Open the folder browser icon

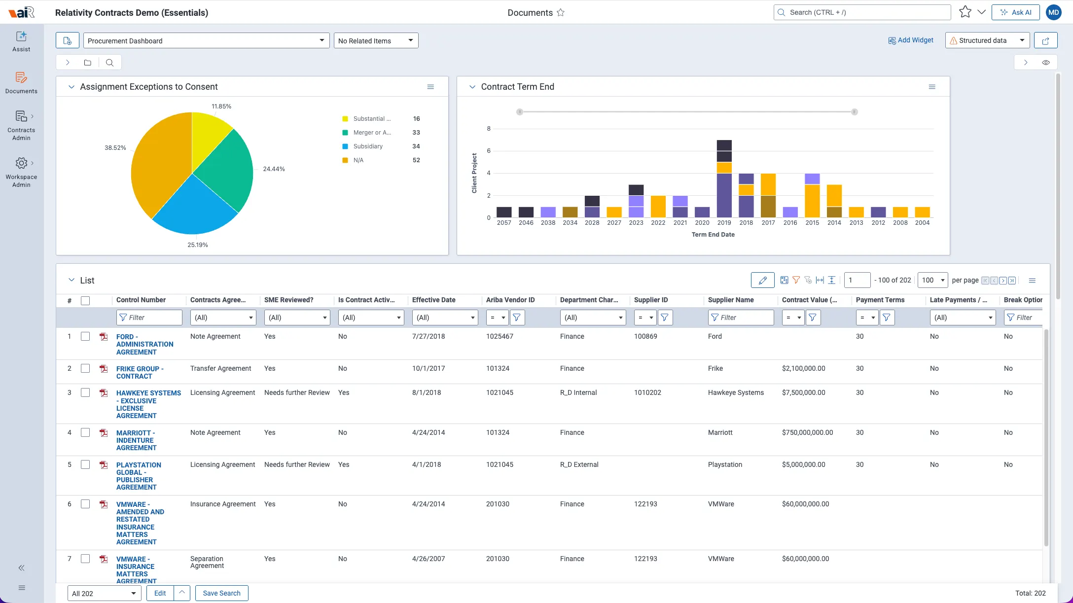87,63
